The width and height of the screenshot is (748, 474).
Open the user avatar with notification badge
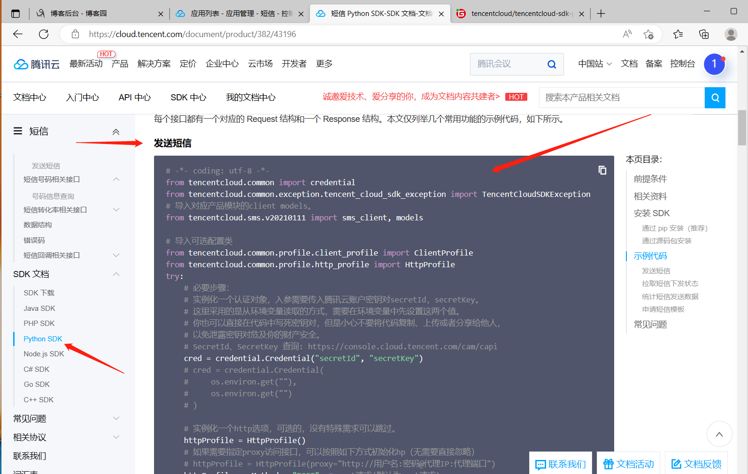pos(714,64)
